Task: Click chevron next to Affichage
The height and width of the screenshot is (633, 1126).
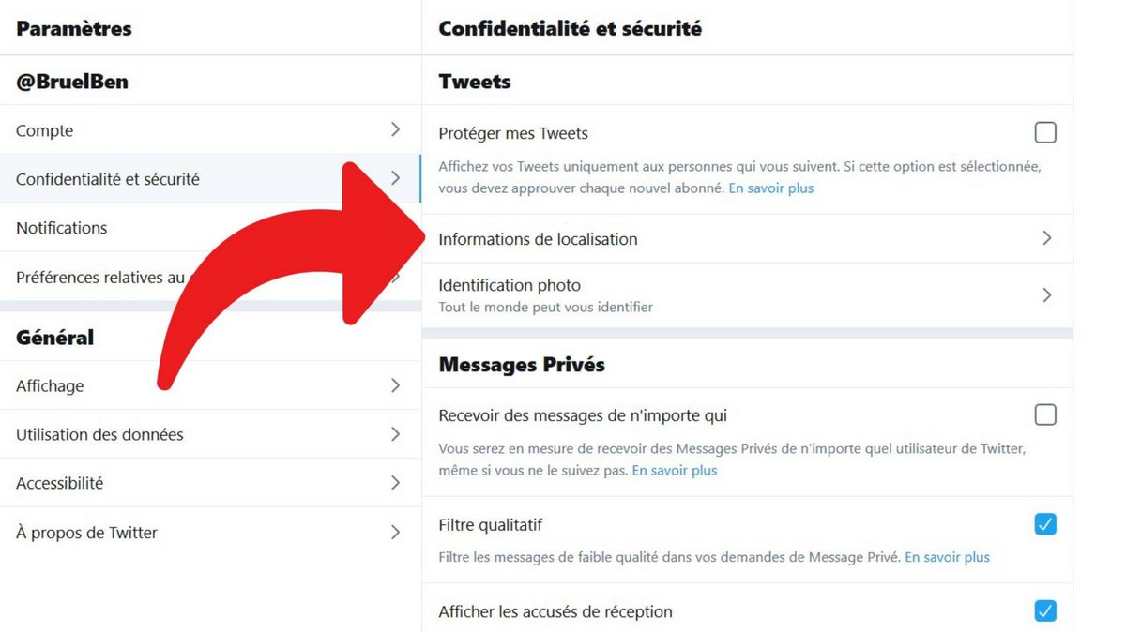Action: 395,385
